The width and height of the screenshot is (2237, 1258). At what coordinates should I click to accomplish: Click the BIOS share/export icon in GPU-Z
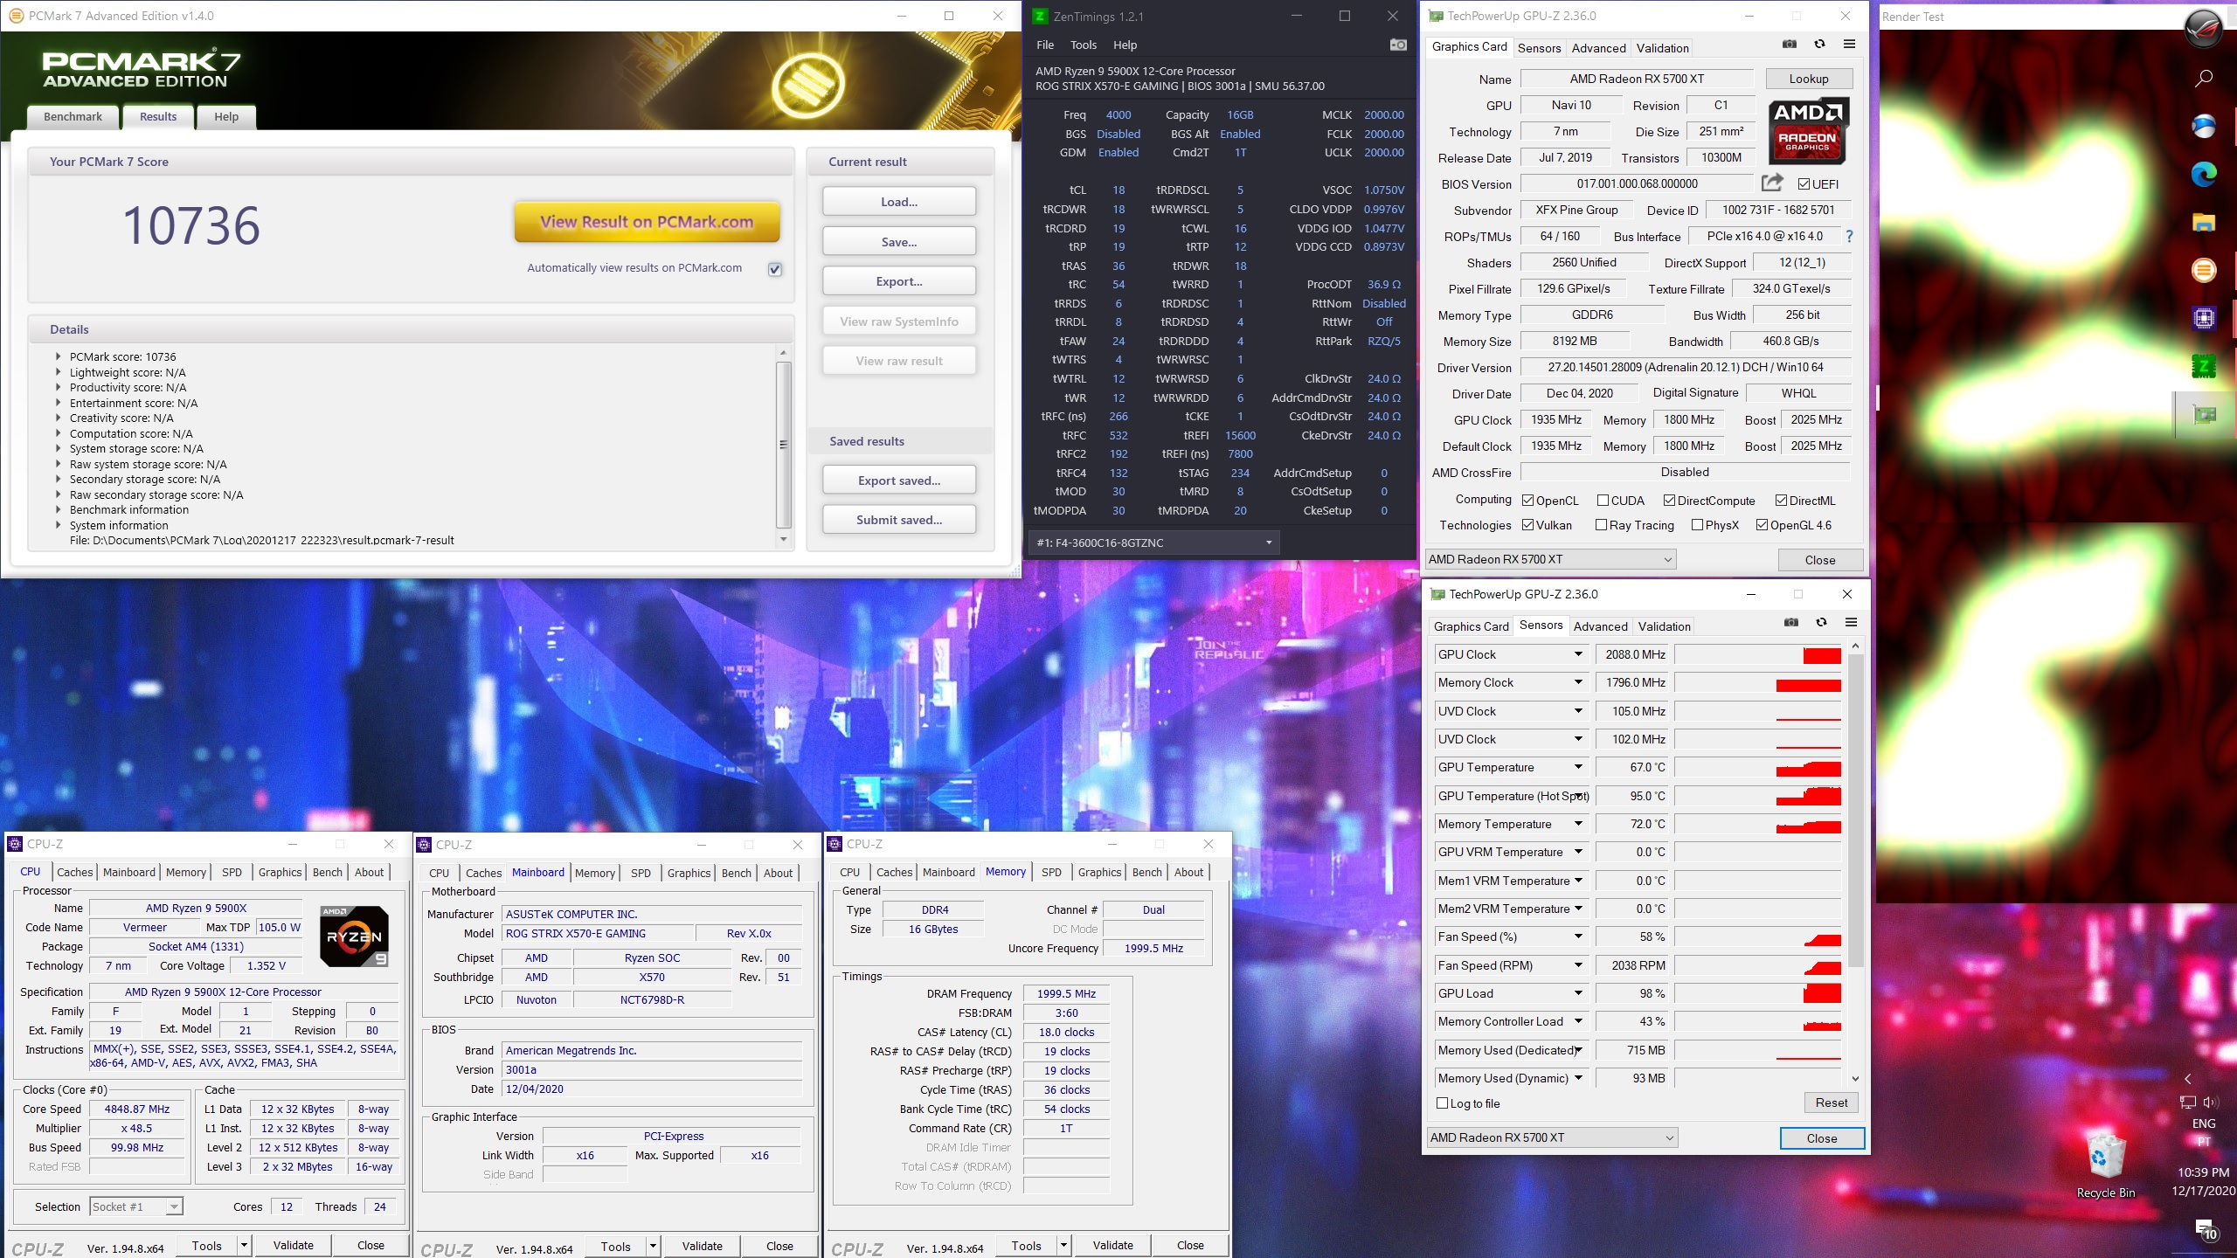pyautogui.click(x=1772, y=183)
